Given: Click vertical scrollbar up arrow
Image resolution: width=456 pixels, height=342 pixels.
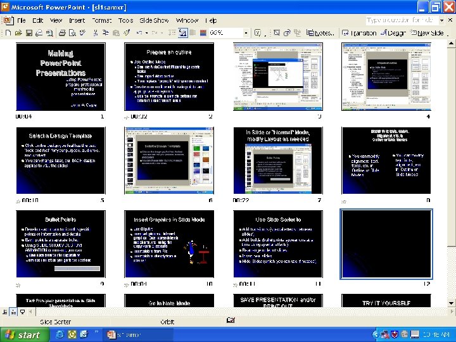Looking at the screenshot, I should click(451, 44).
